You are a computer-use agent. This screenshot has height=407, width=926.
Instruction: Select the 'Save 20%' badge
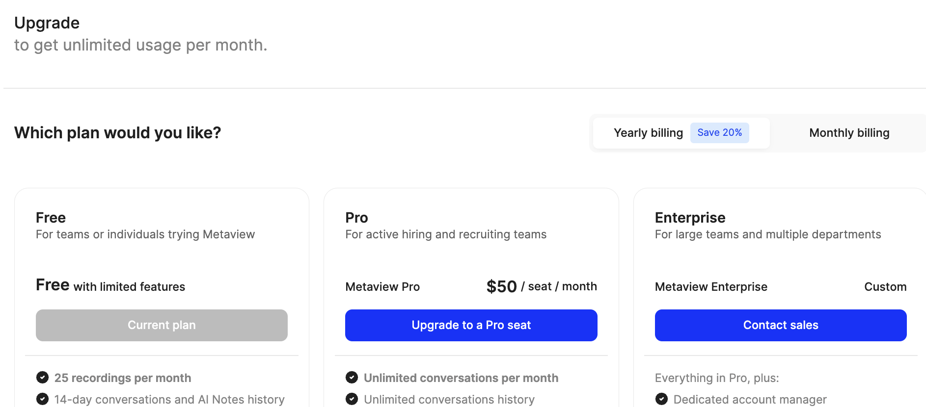coord(720,132)
